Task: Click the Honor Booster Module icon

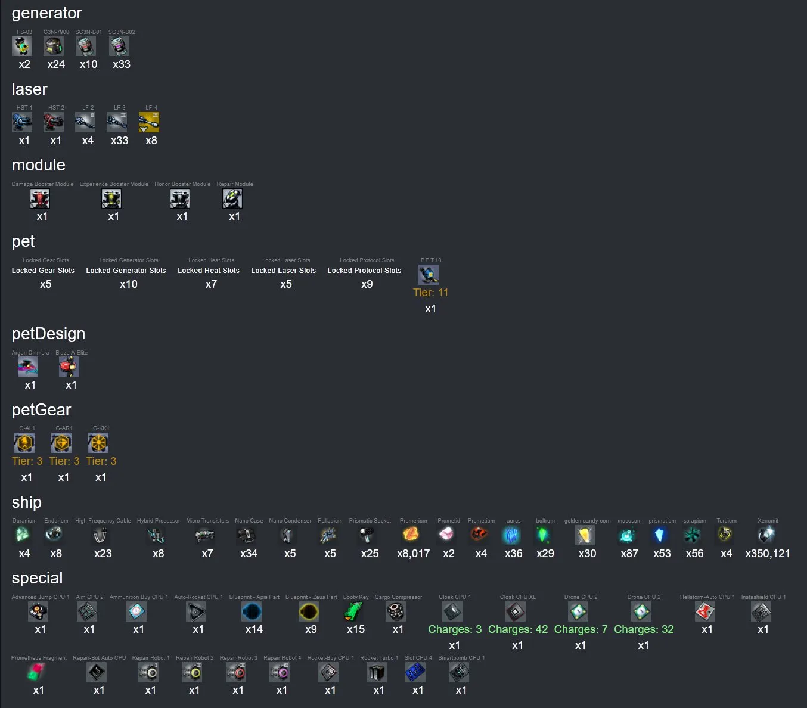Action: [180, 198]
